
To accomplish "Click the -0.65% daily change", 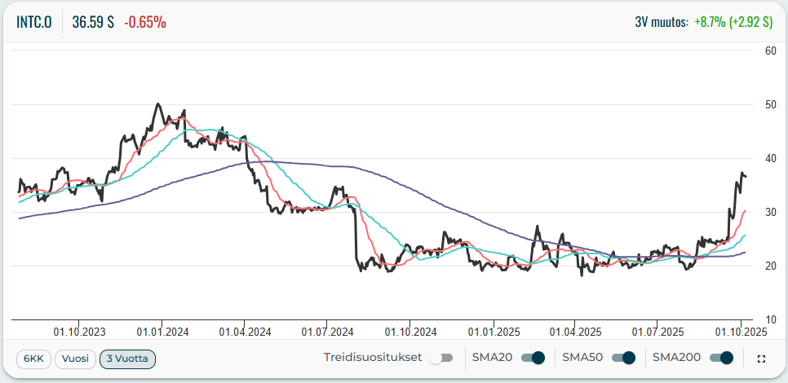I will click(x=145, y=22).
